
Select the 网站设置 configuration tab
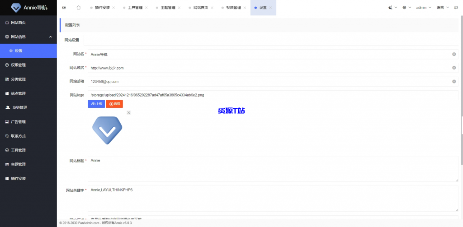72,40
